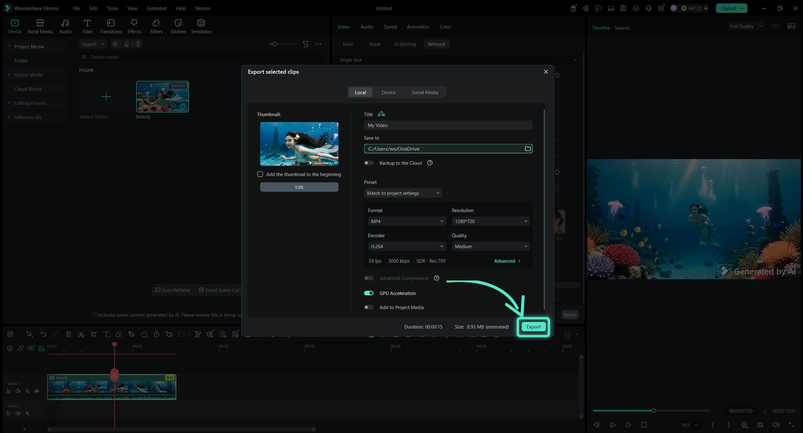The height and width of the screenshot is (433, 803).
Task: Open the Filters panel
Action: 156,27
